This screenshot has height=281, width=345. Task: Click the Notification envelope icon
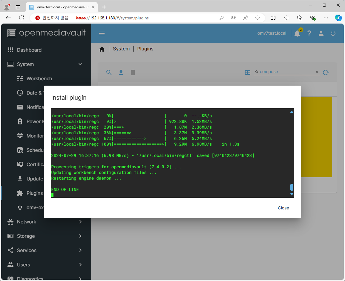(20, 107)
